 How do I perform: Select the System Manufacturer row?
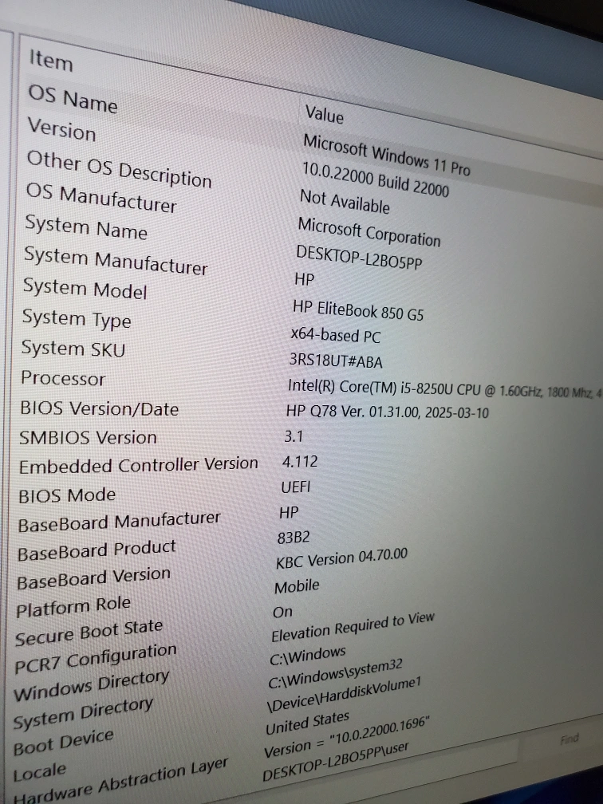(x=115, y=259)
